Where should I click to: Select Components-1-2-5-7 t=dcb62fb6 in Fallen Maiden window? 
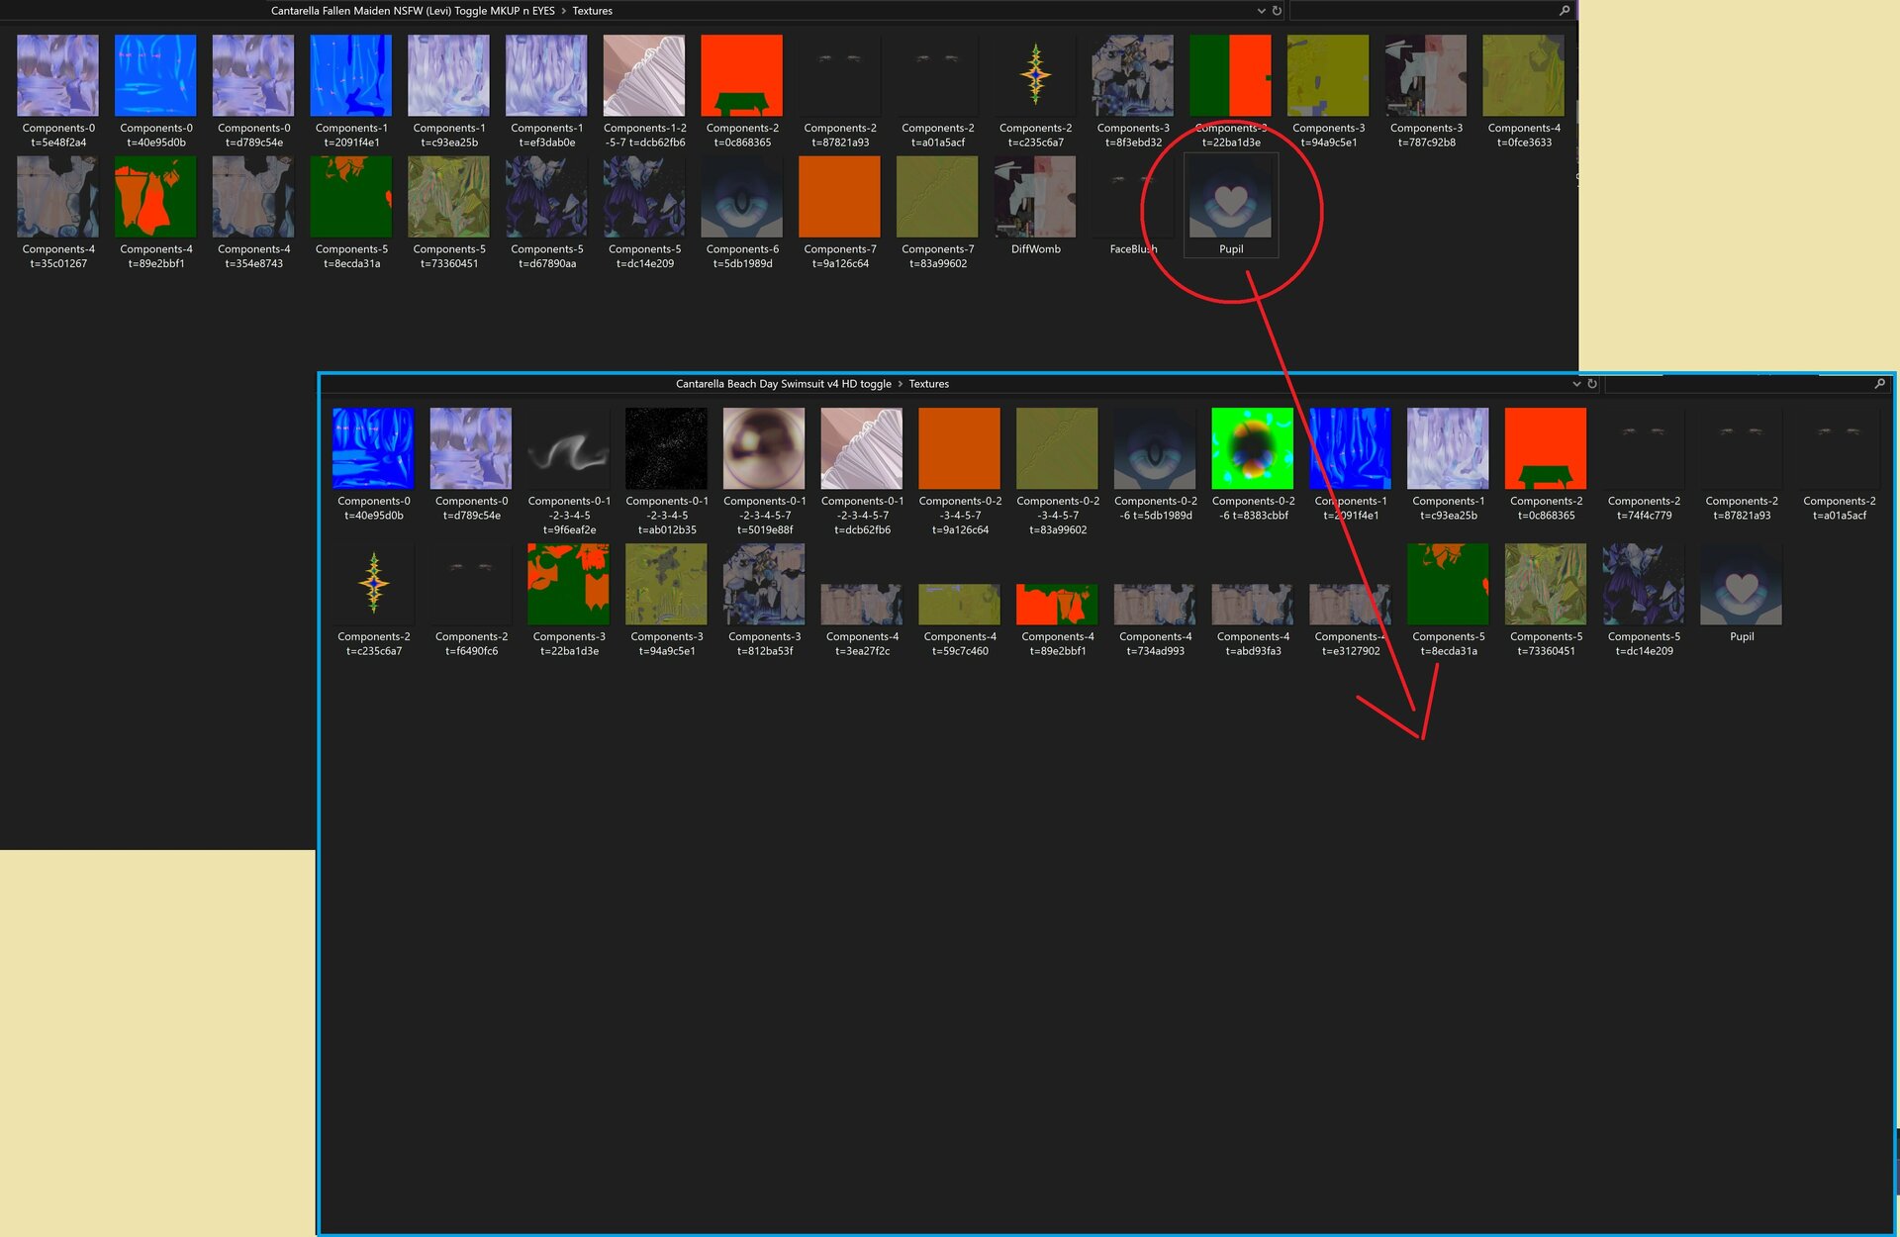pyautogui.click(x=644, y=91)
